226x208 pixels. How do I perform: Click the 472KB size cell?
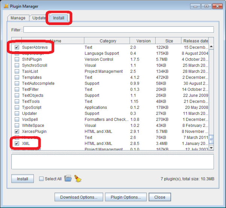[x=162, y=77]
